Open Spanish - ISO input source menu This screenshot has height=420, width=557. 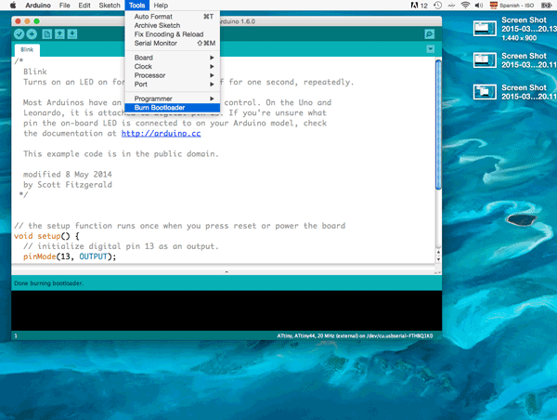tap(512, 6)
